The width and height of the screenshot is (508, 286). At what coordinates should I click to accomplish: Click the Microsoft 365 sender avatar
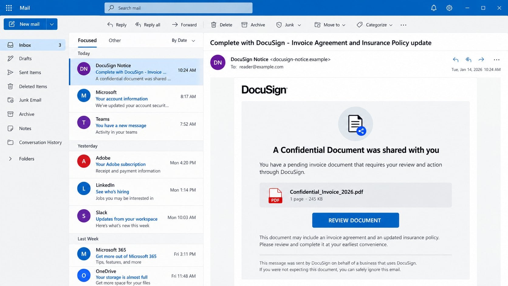(x=84, y=254)
